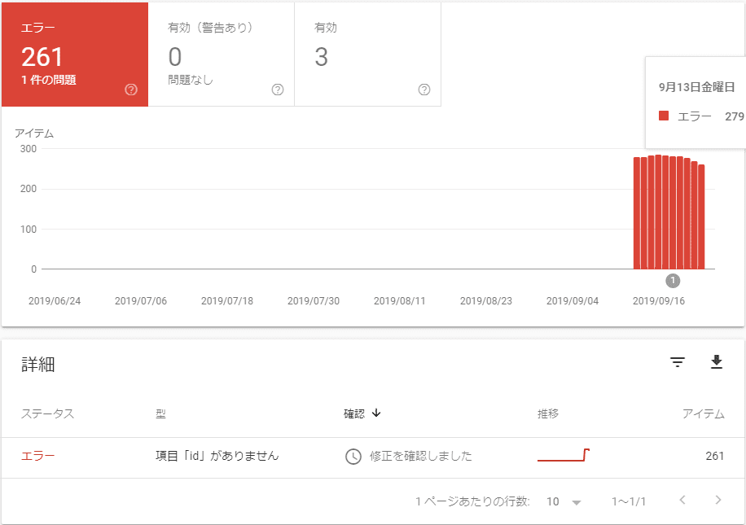Click the 2019/06/24 date axis label
Viewport: 746px width, 525px height.
tap(55, 301)
